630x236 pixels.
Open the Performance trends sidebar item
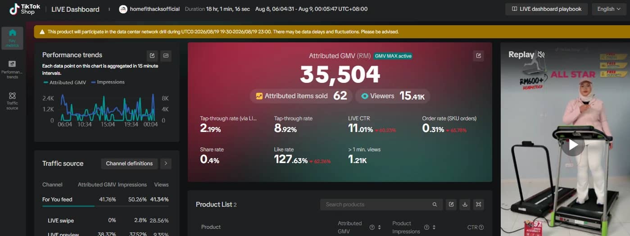(x=12, y=70)
